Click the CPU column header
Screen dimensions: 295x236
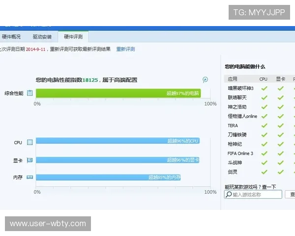(263, 79)
